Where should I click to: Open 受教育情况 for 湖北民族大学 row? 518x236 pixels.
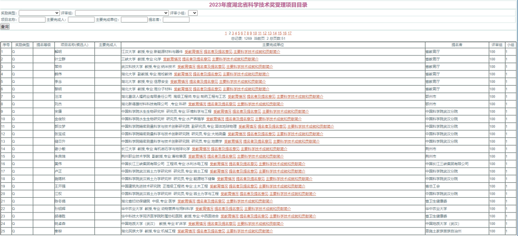coord(186,231)
